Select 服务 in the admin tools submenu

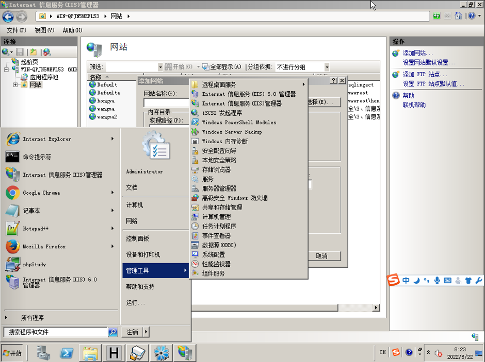coord(249,179)
